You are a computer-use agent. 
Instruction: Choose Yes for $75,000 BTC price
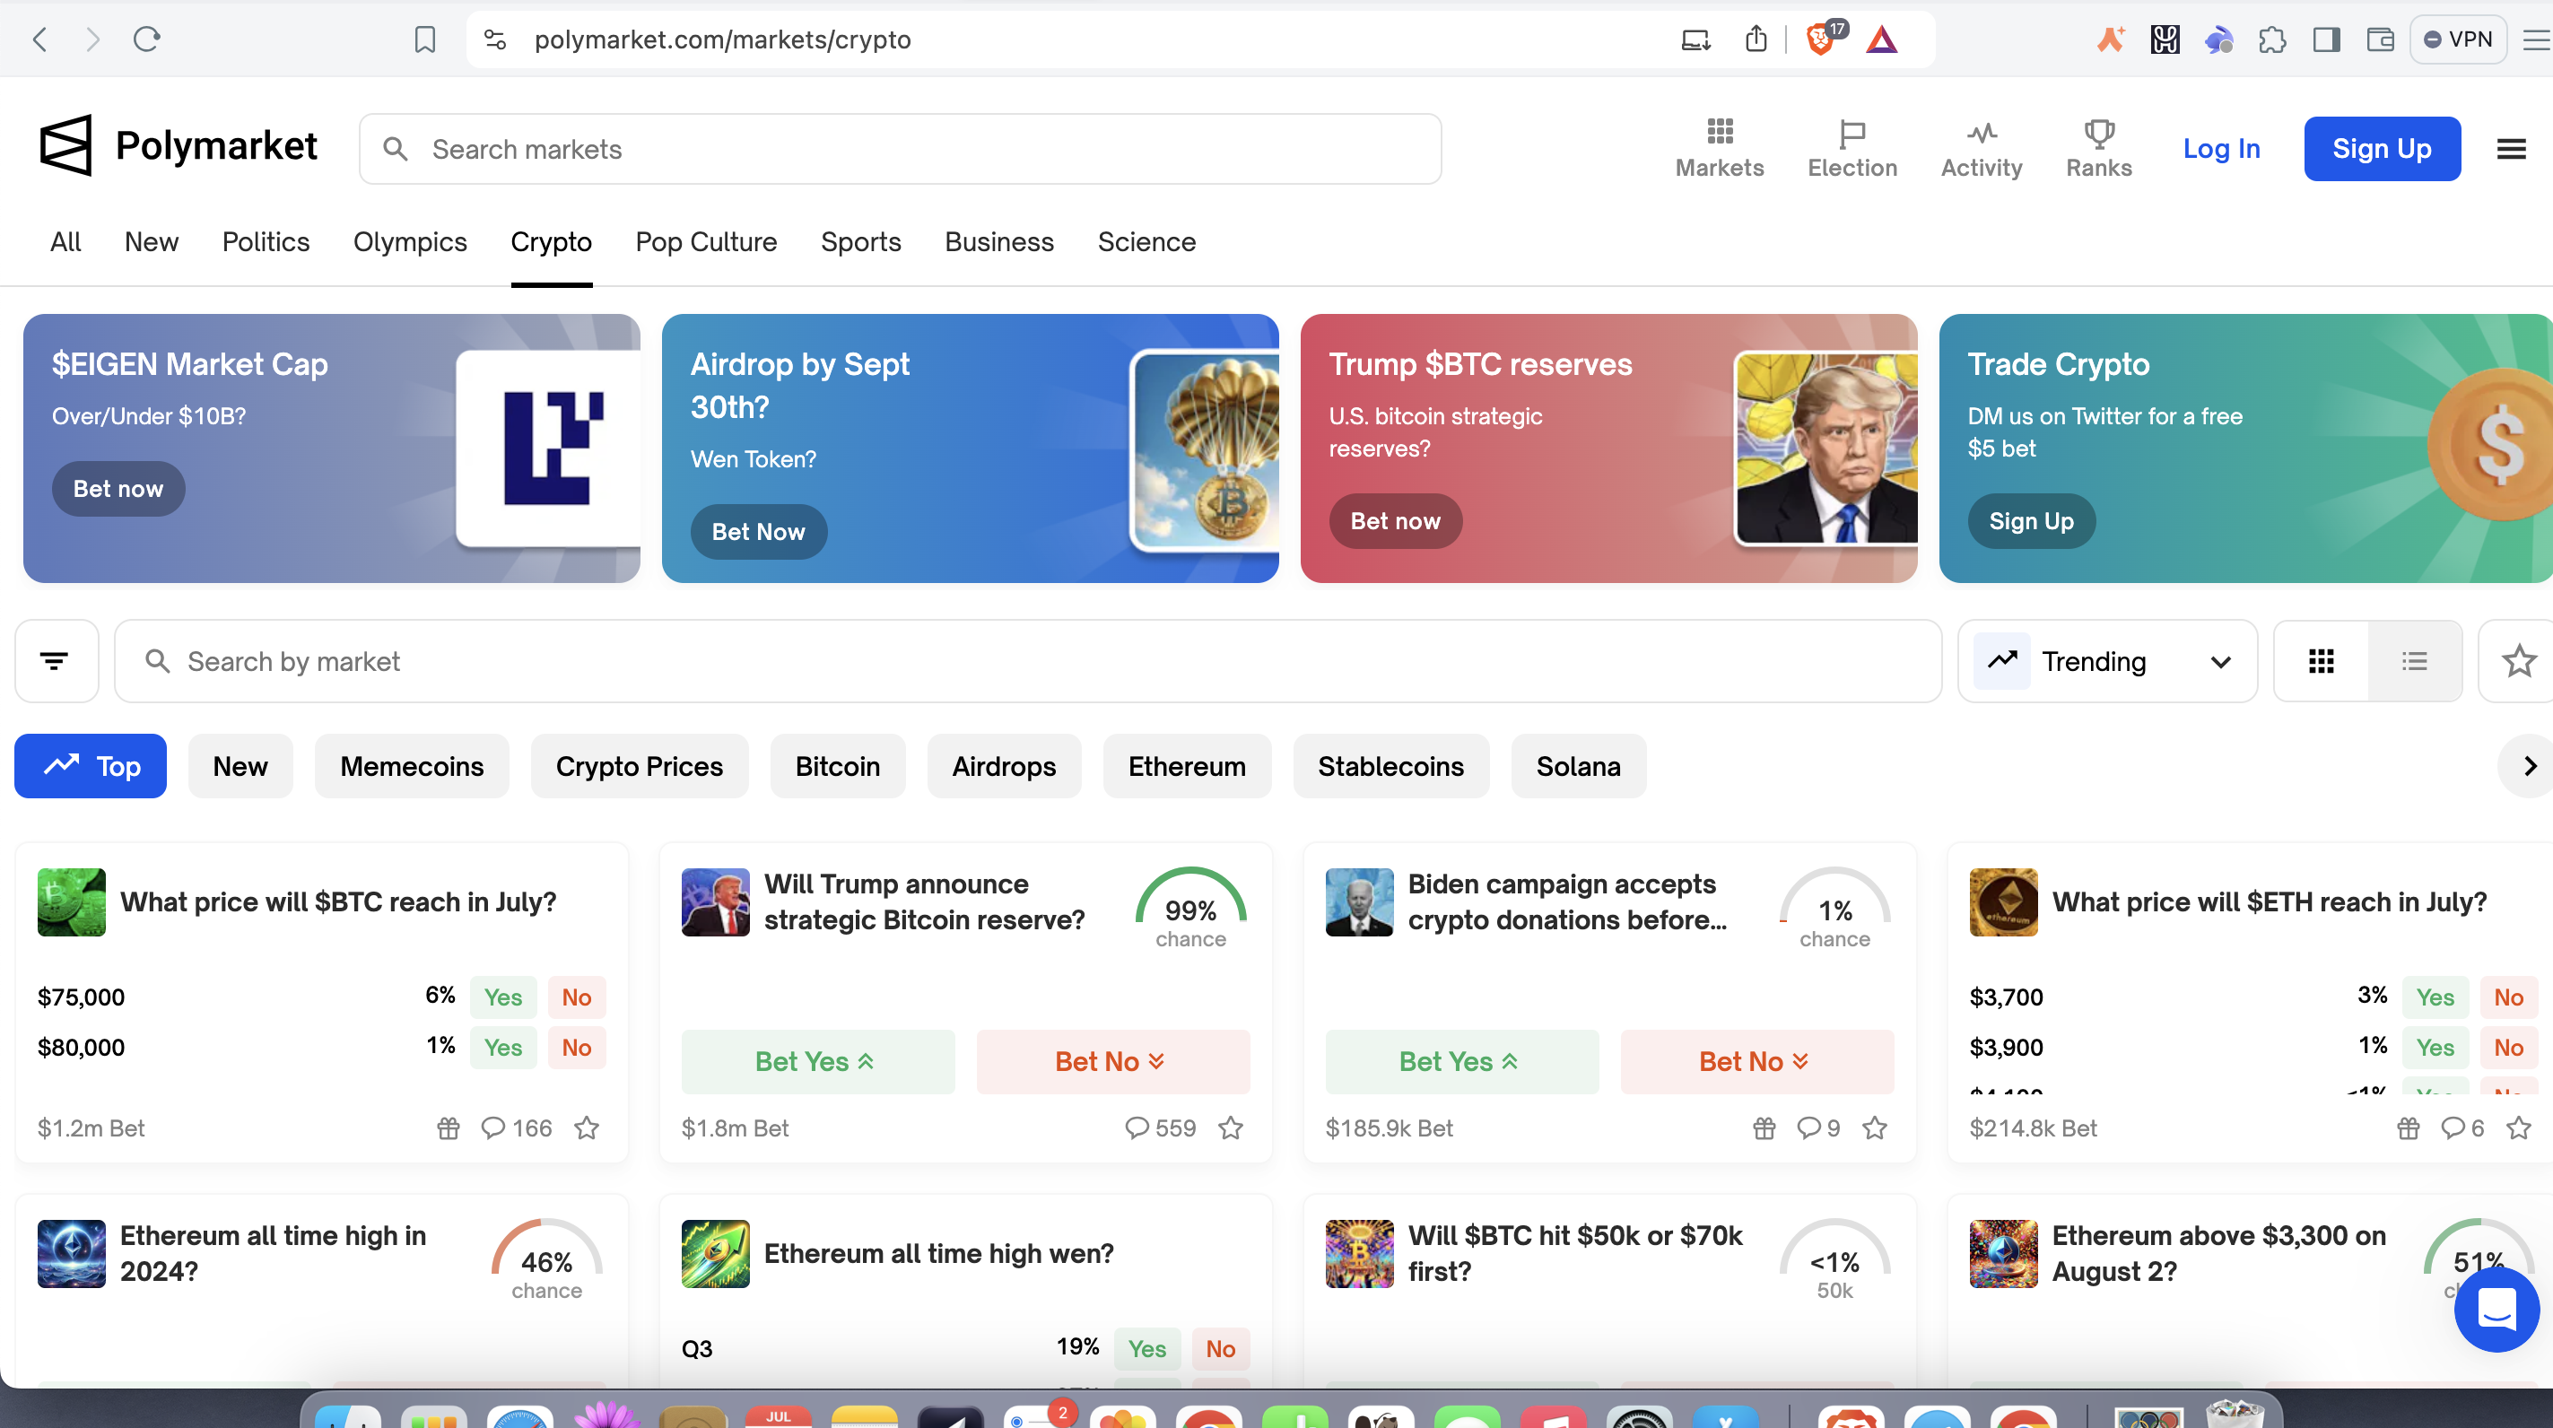click(x=502, y=997)
